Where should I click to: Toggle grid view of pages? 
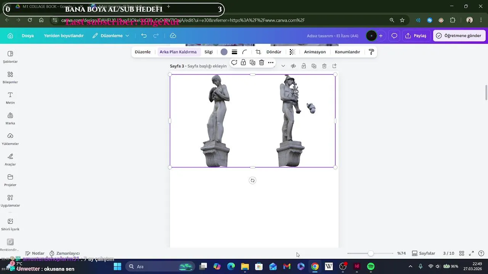[461, 253]
